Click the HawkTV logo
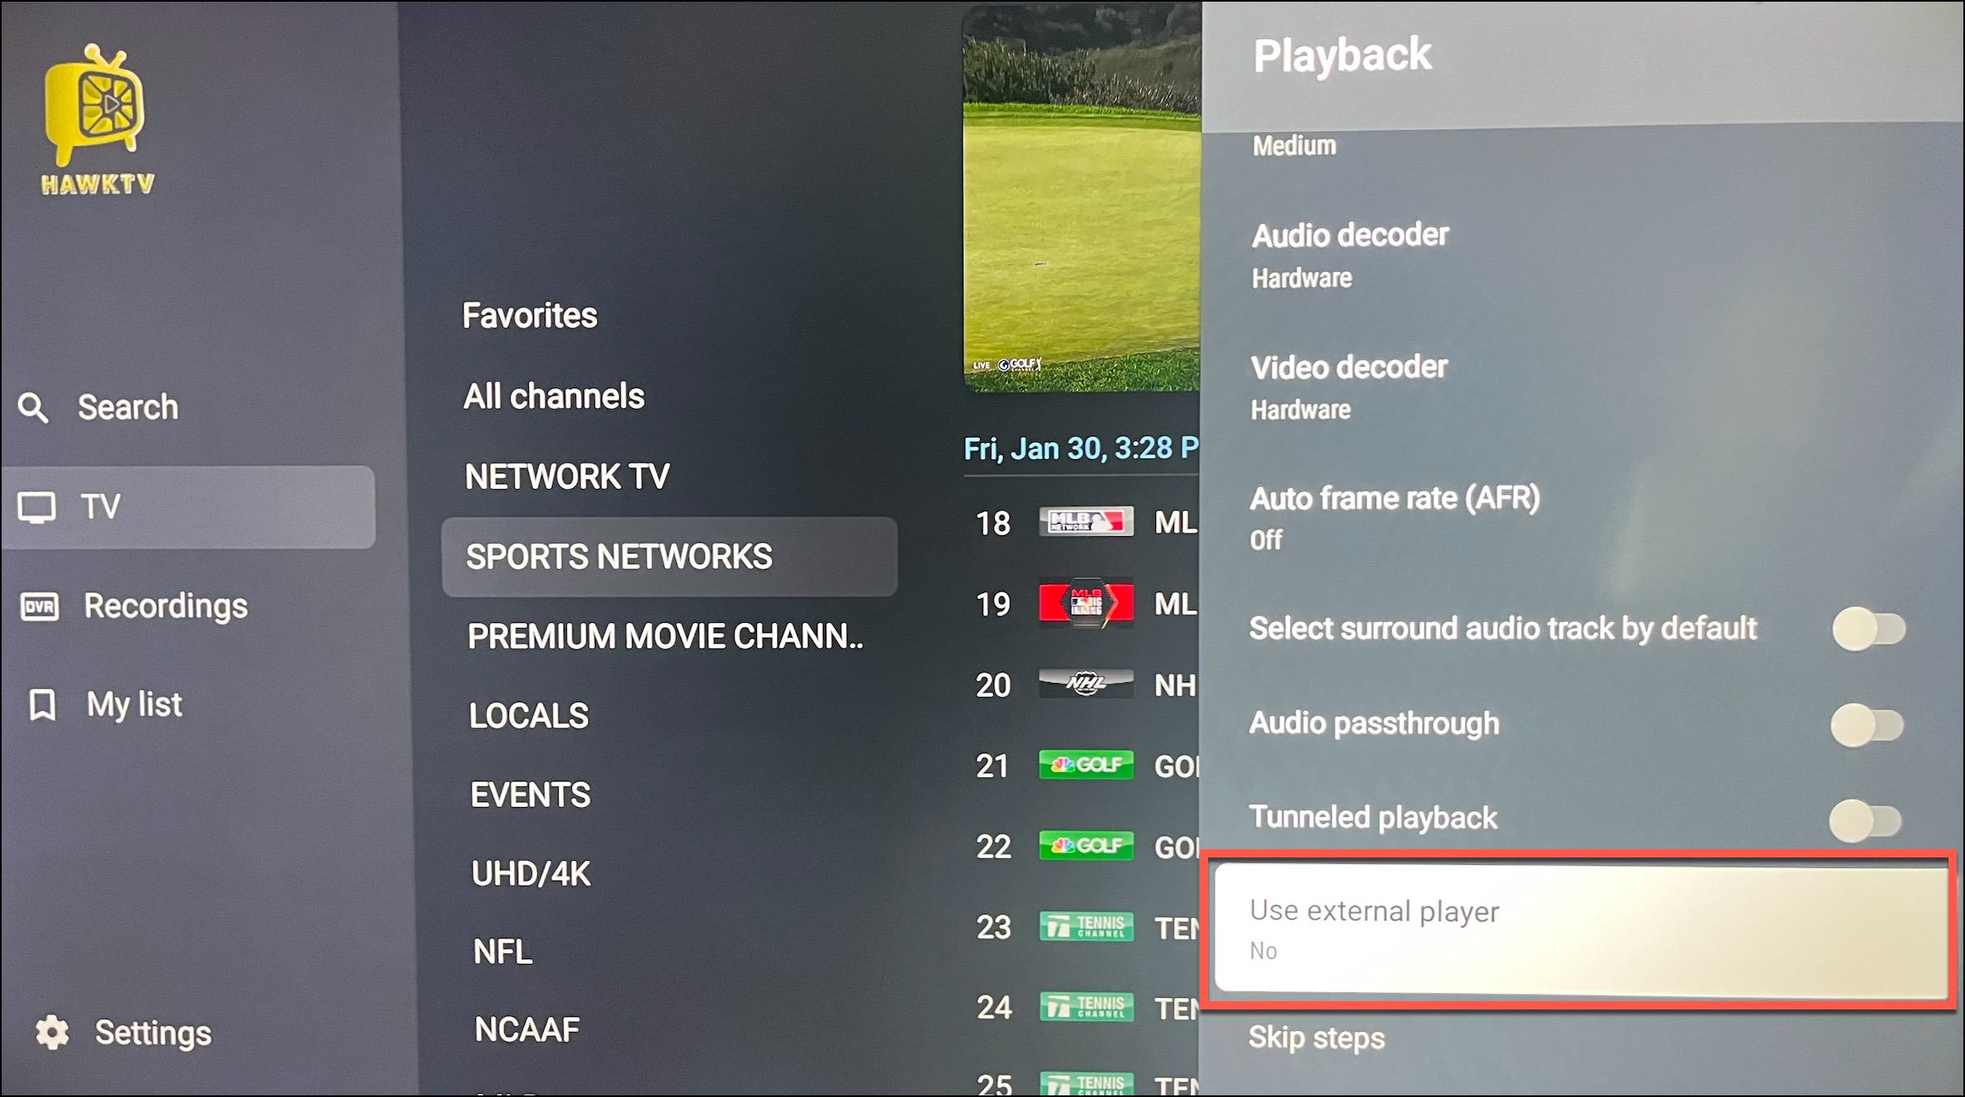Screen dimensions: 1965x1097 pos(97,121)
